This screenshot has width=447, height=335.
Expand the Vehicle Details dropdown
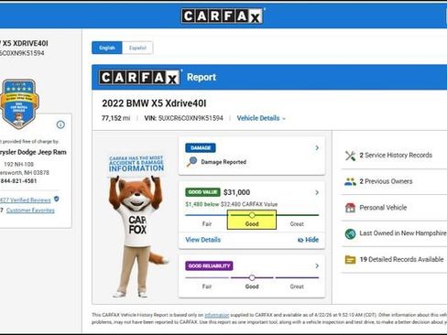[x=261, y=118]
